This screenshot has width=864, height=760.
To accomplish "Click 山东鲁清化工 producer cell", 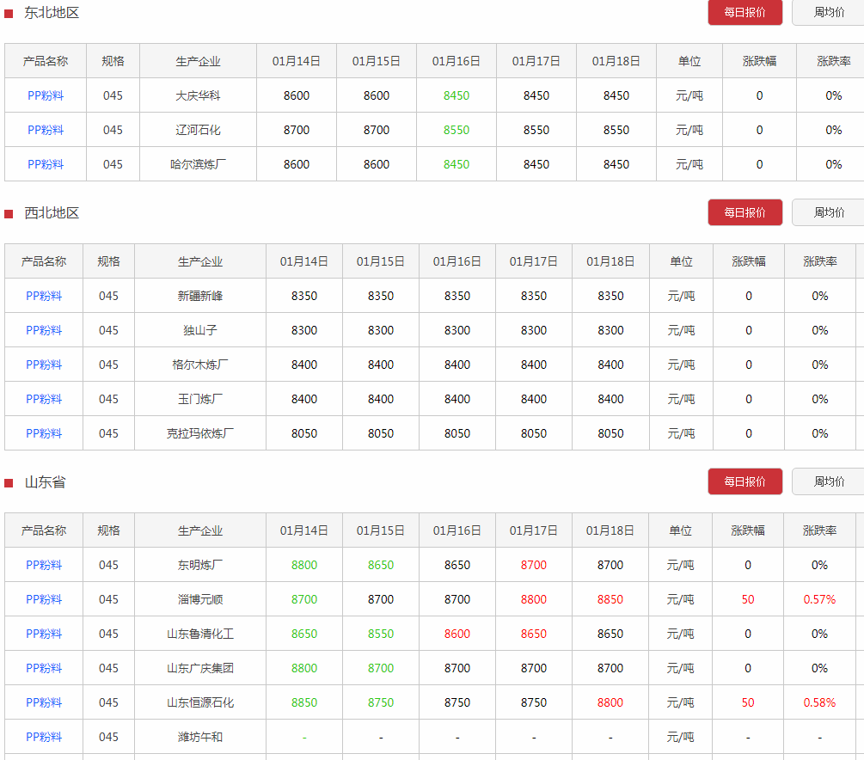I will [x=200, y=634].
